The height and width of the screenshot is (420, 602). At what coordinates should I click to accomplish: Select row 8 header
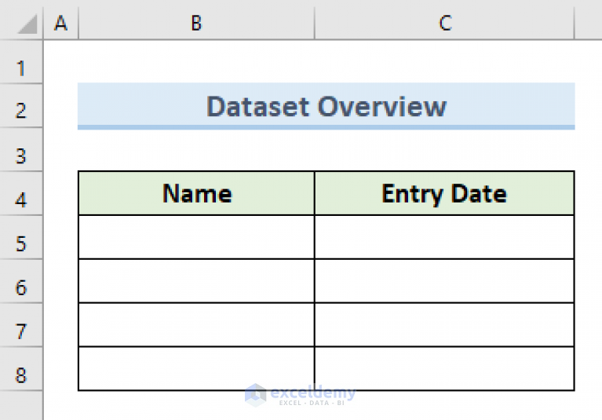tap(21, 375)
